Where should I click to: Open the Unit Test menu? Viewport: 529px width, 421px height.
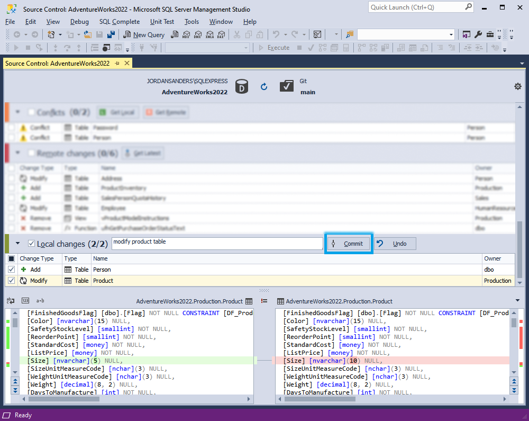162,22
